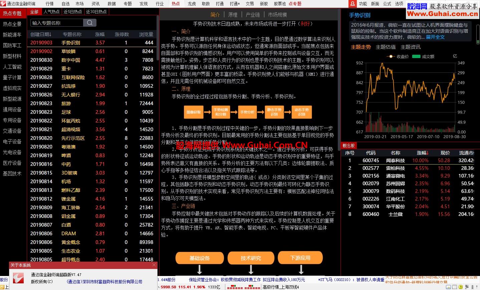This screenshot has width=480, height=290.
Task: Open 基因技术 in left sidebar
Action: pyautogui.click(x=12, y=174)
